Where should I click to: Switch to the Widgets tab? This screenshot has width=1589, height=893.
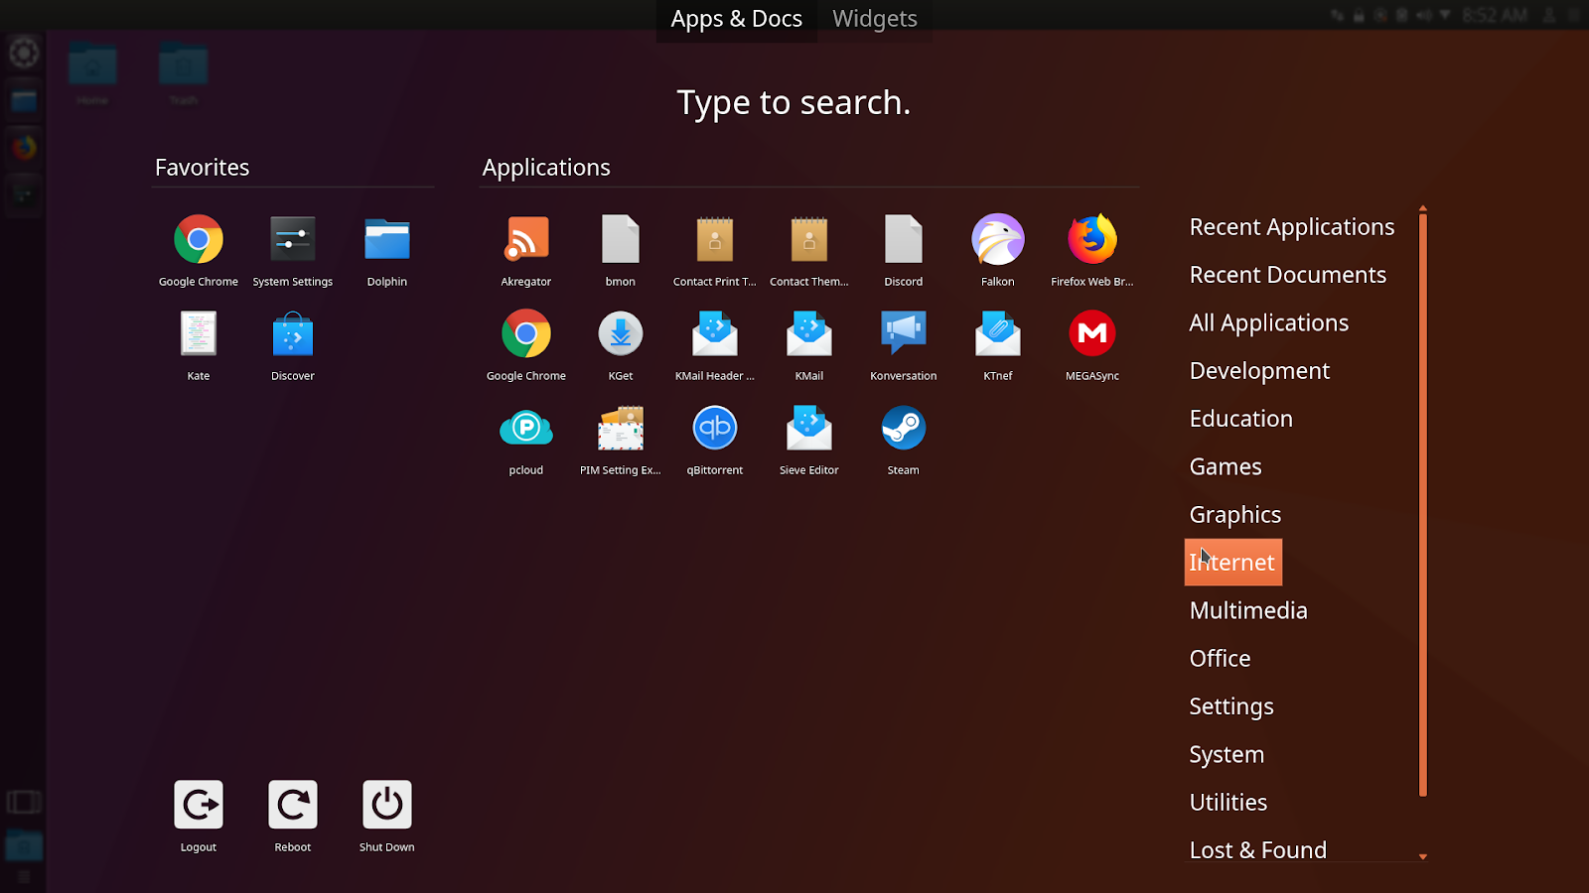(x=873, y=18)
